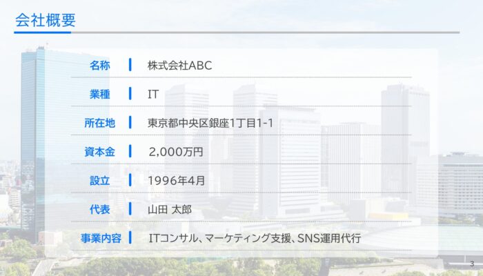Screen dimensions: 483x276
Task: Click the 会社概要 slide title
Action: [45, 19]
